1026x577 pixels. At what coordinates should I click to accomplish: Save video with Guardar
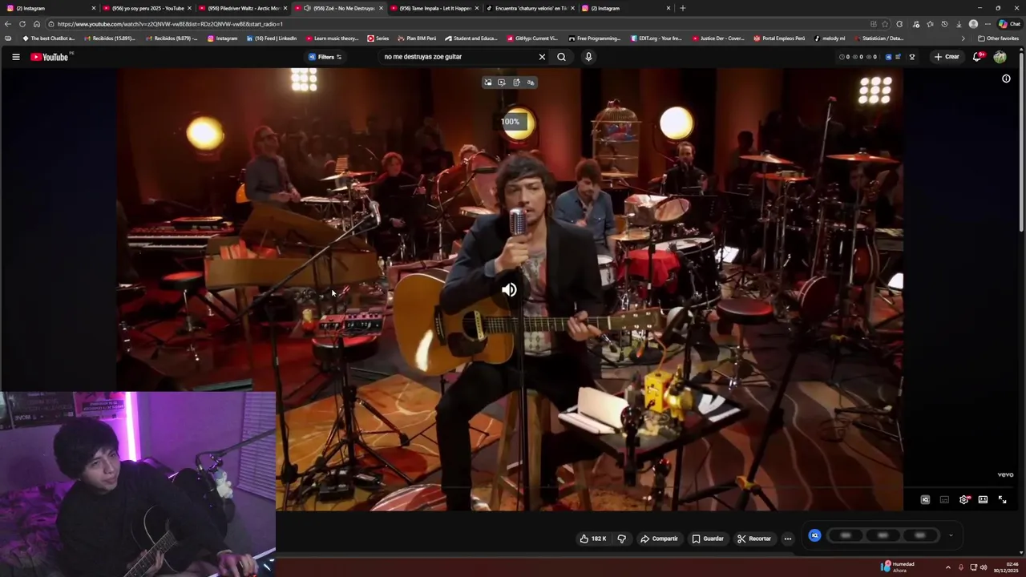pyautogui.click(x=708, y=539)
